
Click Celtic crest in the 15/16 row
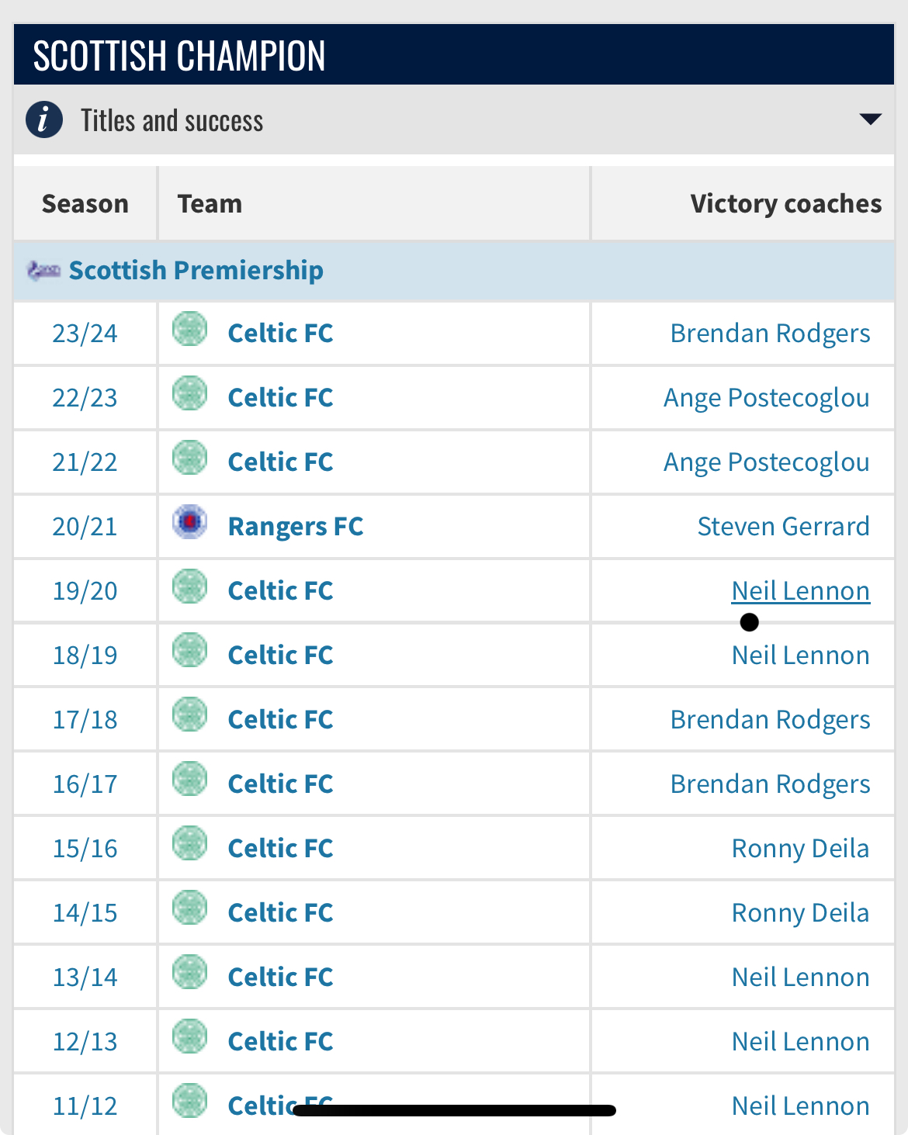click(x=189, y=844)
